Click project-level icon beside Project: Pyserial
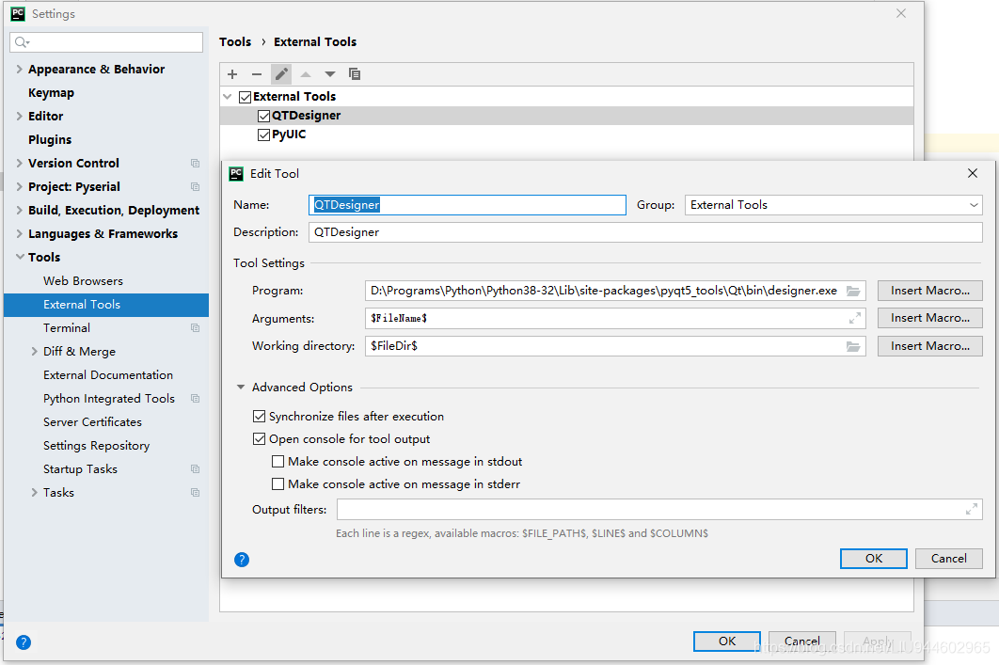 point(195,186)
